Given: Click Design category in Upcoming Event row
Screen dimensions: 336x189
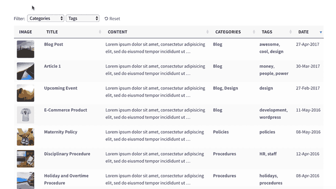Looking at the screenshot, I should (231, 88).
